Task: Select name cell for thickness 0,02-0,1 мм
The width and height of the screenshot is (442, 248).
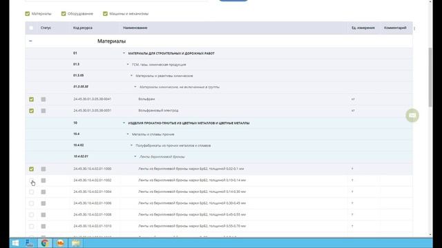Action: (x=191, y=169)
